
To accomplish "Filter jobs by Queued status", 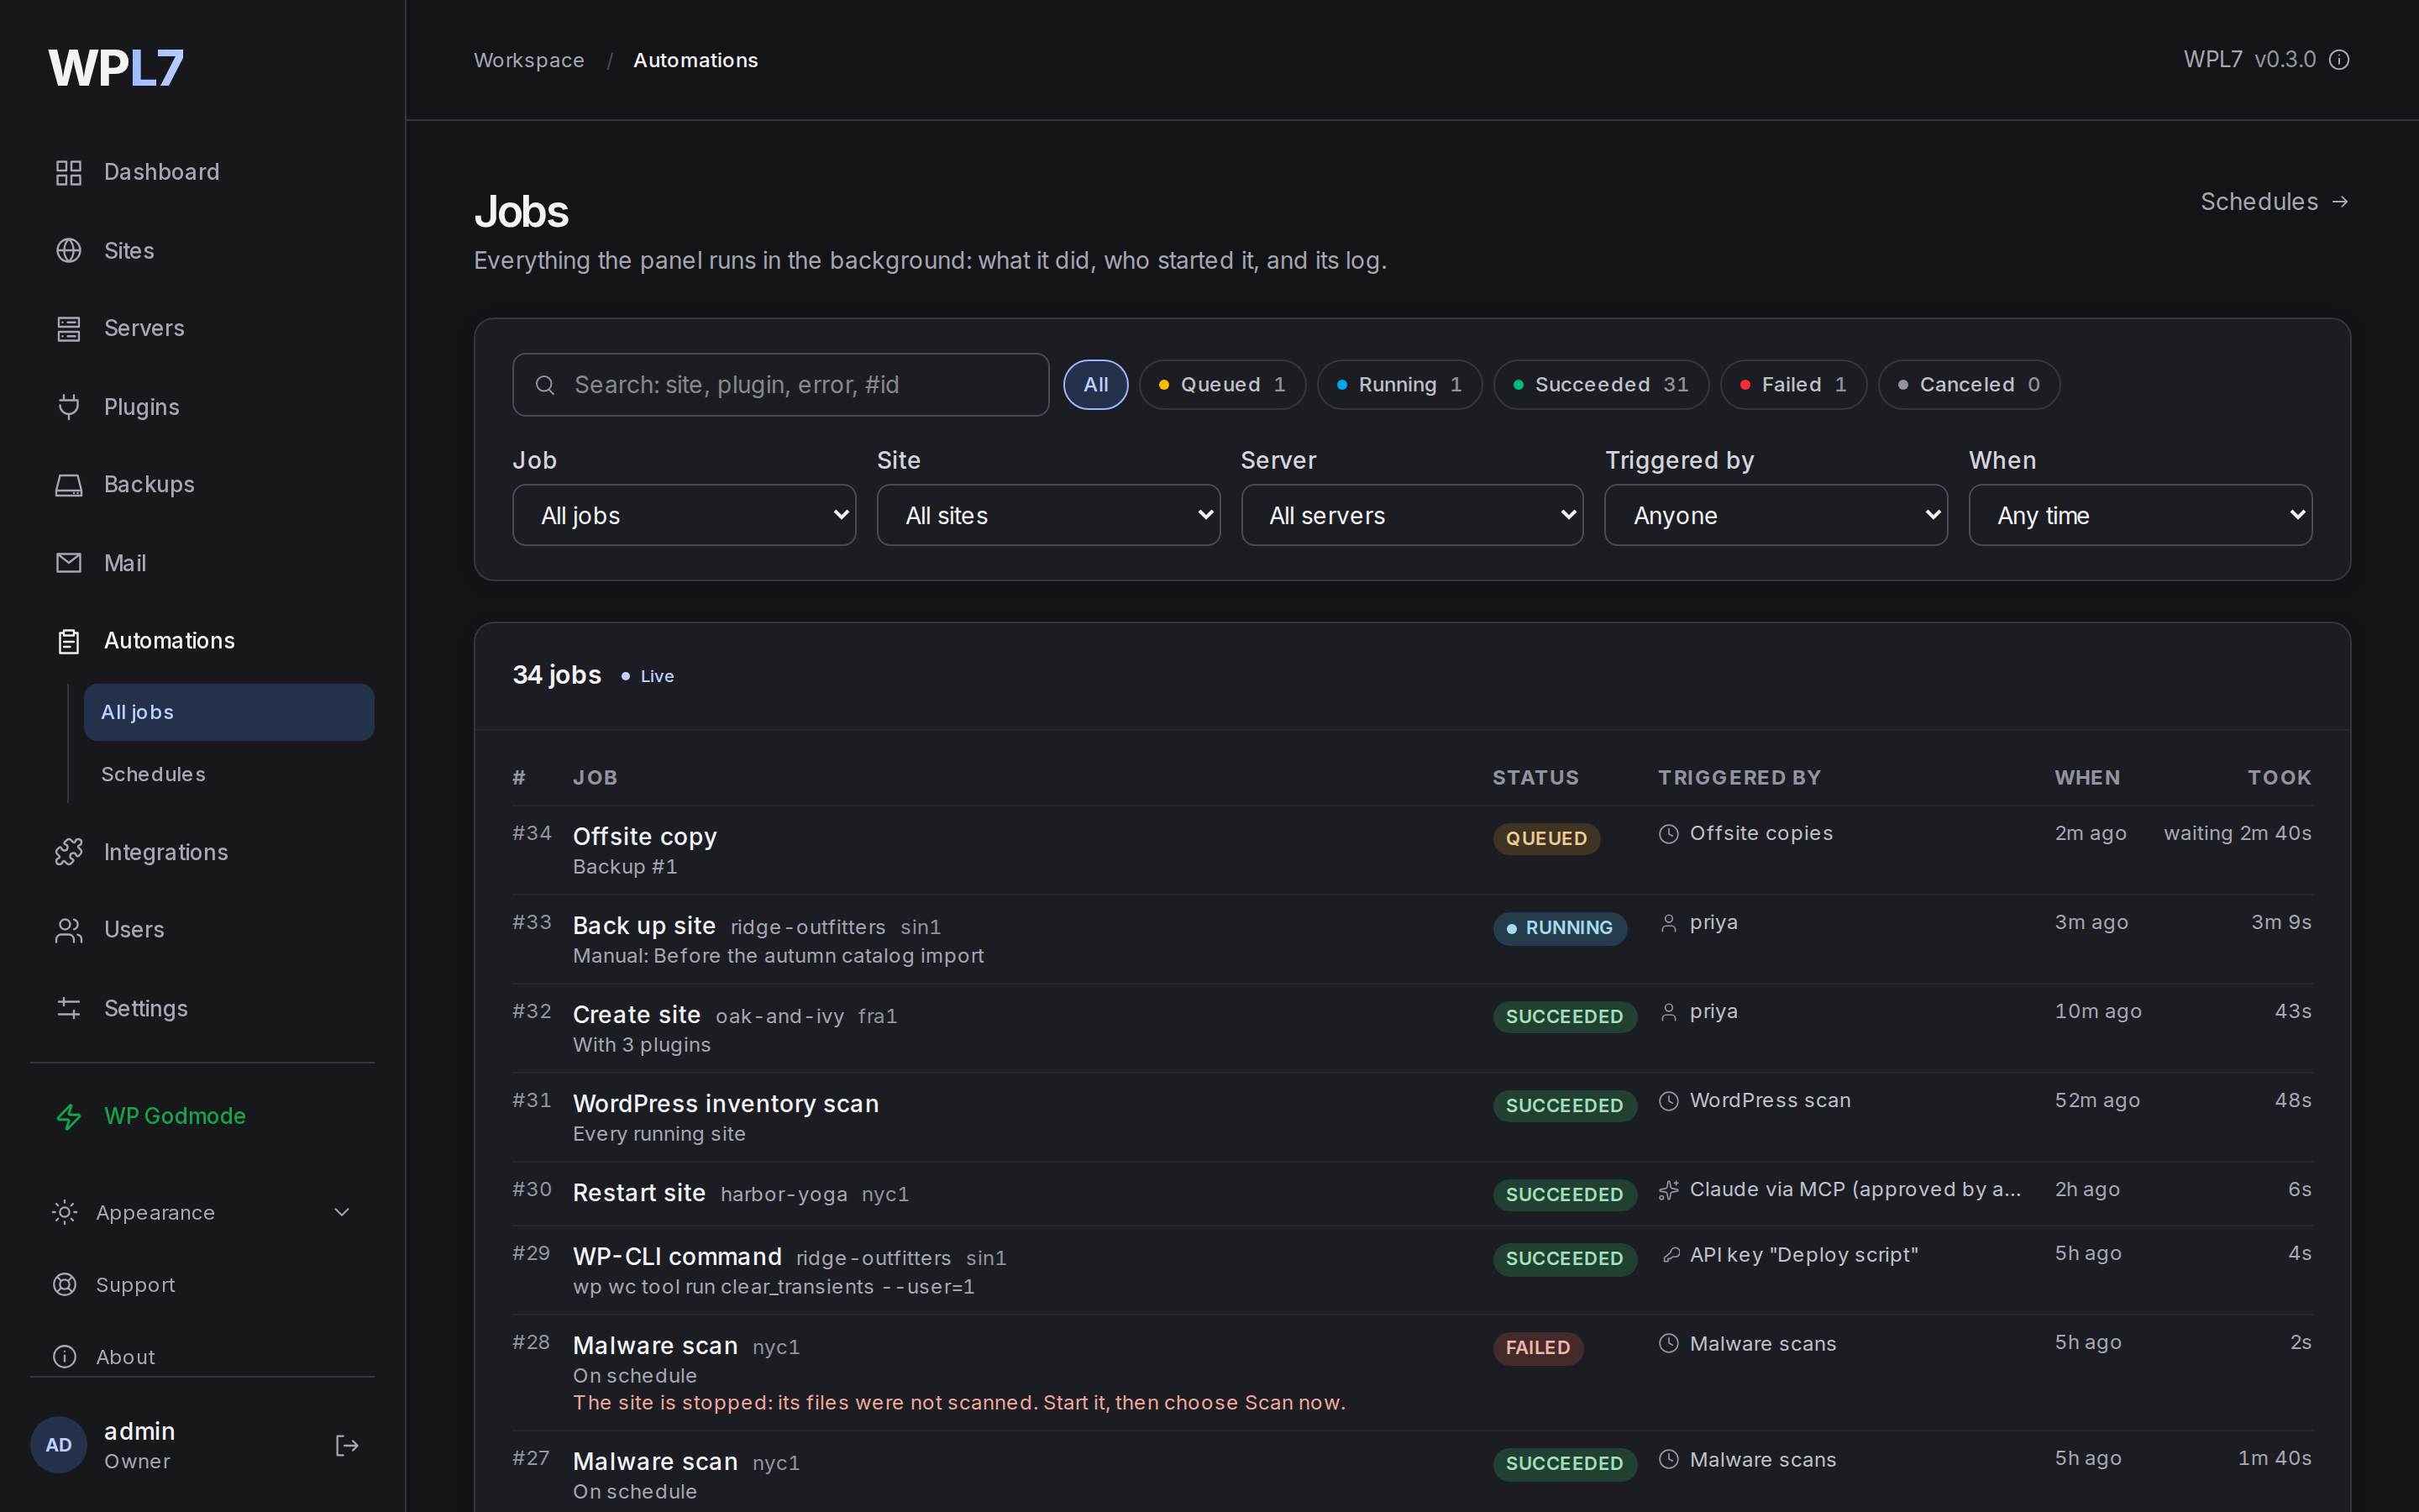I will [x=1221, y=385].
